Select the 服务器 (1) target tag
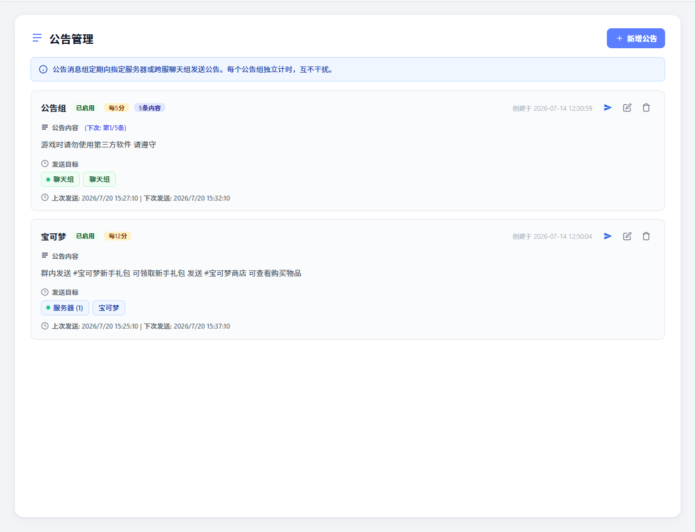Viewport: 695px width, 532px height. (65, 308)
